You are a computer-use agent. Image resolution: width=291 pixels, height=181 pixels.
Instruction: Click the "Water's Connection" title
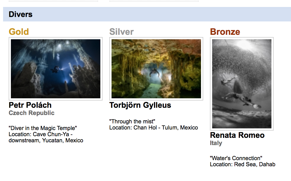236,158
